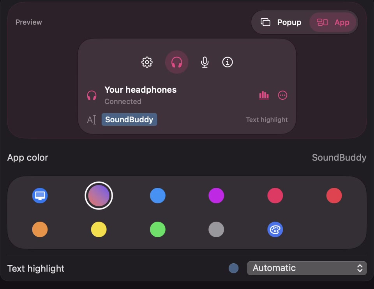The image size is (374, 289).
Task: Select the purple app color
Action: point(216,196)
